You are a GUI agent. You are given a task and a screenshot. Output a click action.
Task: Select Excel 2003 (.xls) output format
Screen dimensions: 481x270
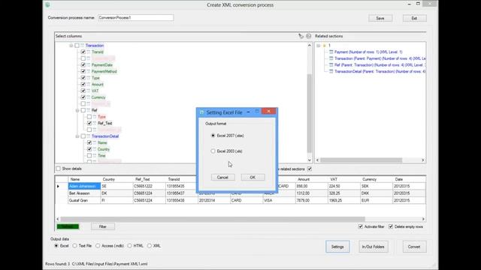213,151
